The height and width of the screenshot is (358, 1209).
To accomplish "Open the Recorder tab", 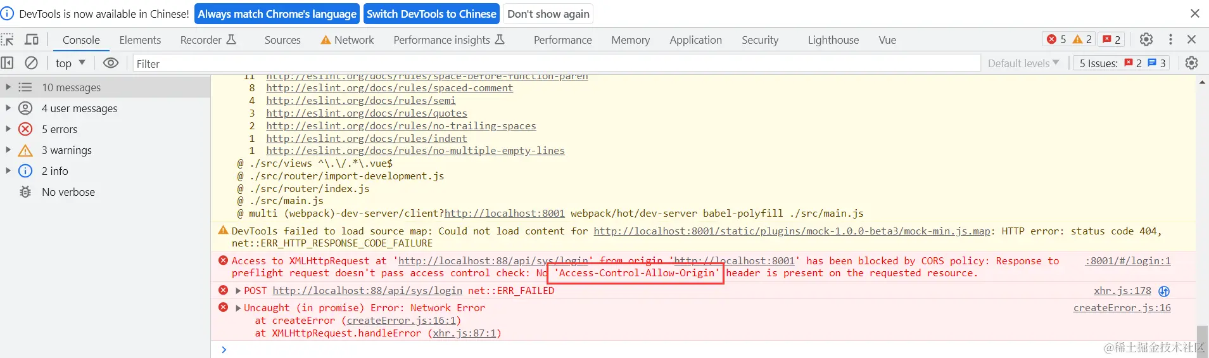I will click(208, 40).
